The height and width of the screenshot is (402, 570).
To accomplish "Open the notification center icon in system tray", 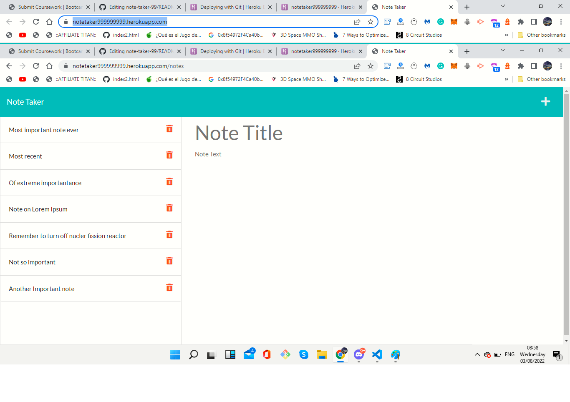I will pyautogui.click(x=557, y=355).
